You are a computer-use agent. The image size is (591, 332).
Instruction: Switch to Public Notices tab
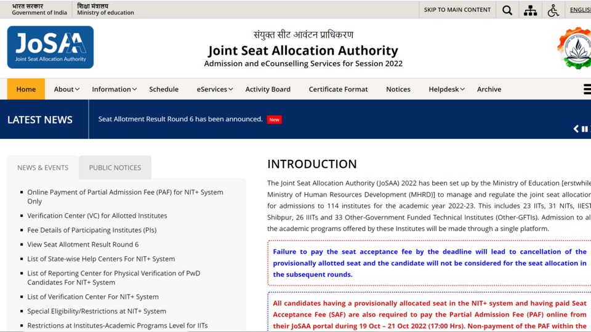(115, 167)
